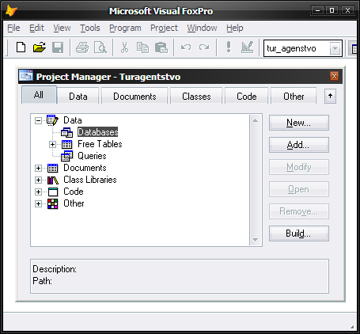
Task: Click the Queries tree icon
Action: pyautogui.click(x=67, y=156)
